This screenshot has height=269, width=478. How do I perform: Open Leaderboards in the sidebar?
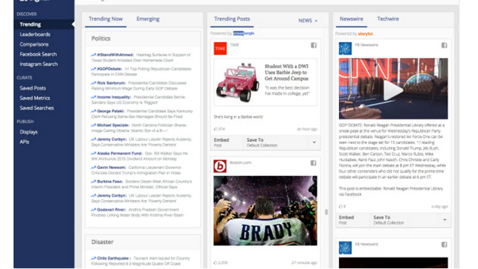click(35, 34)
